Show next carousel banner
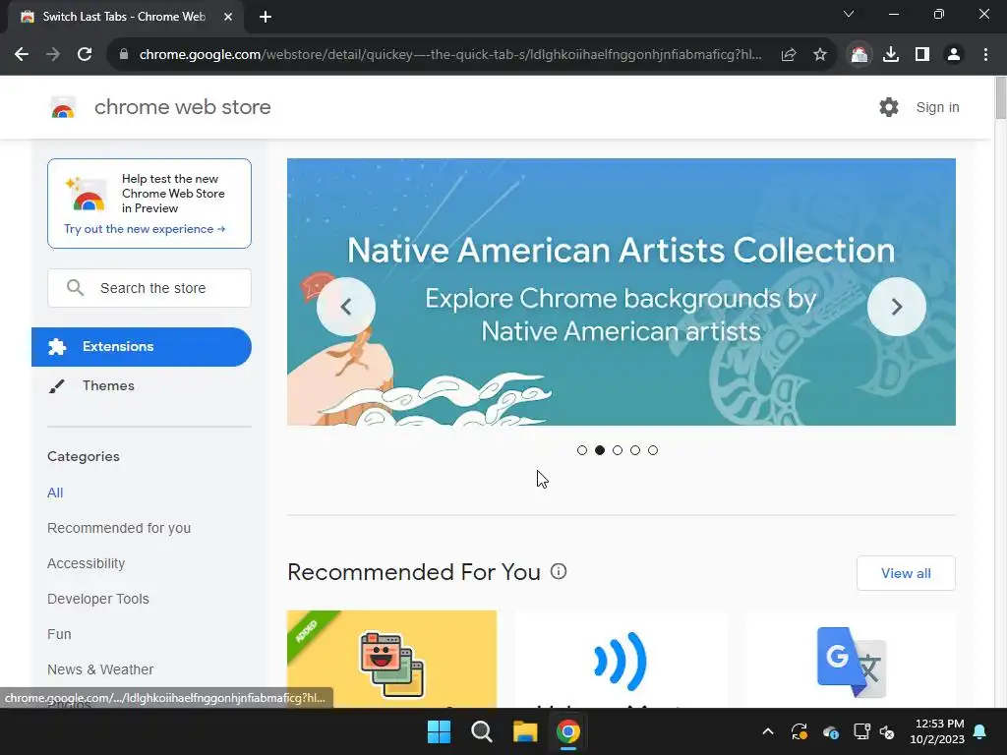The height and width of the screenshot is (755, 1007). tap(897, 307)
